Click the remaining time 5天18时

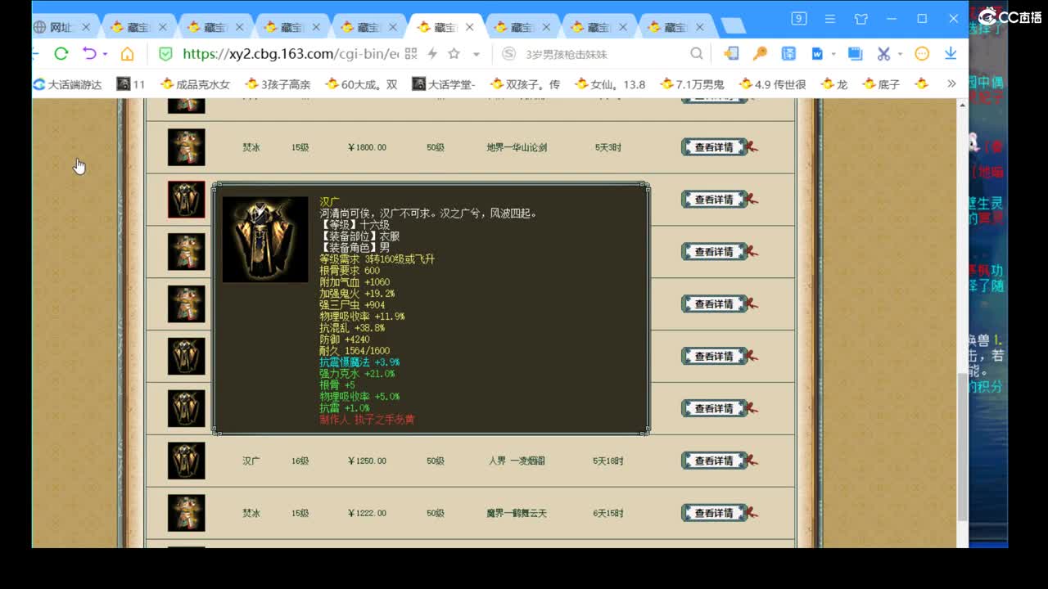click(x=608, y=461)
